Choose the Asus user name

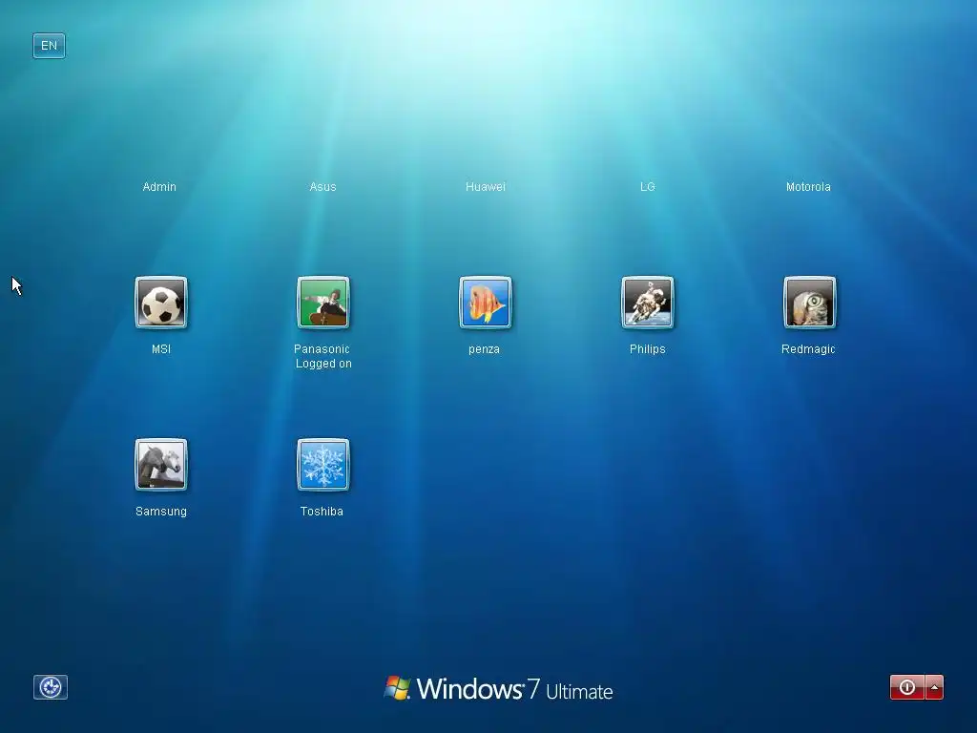coord(322,186)
